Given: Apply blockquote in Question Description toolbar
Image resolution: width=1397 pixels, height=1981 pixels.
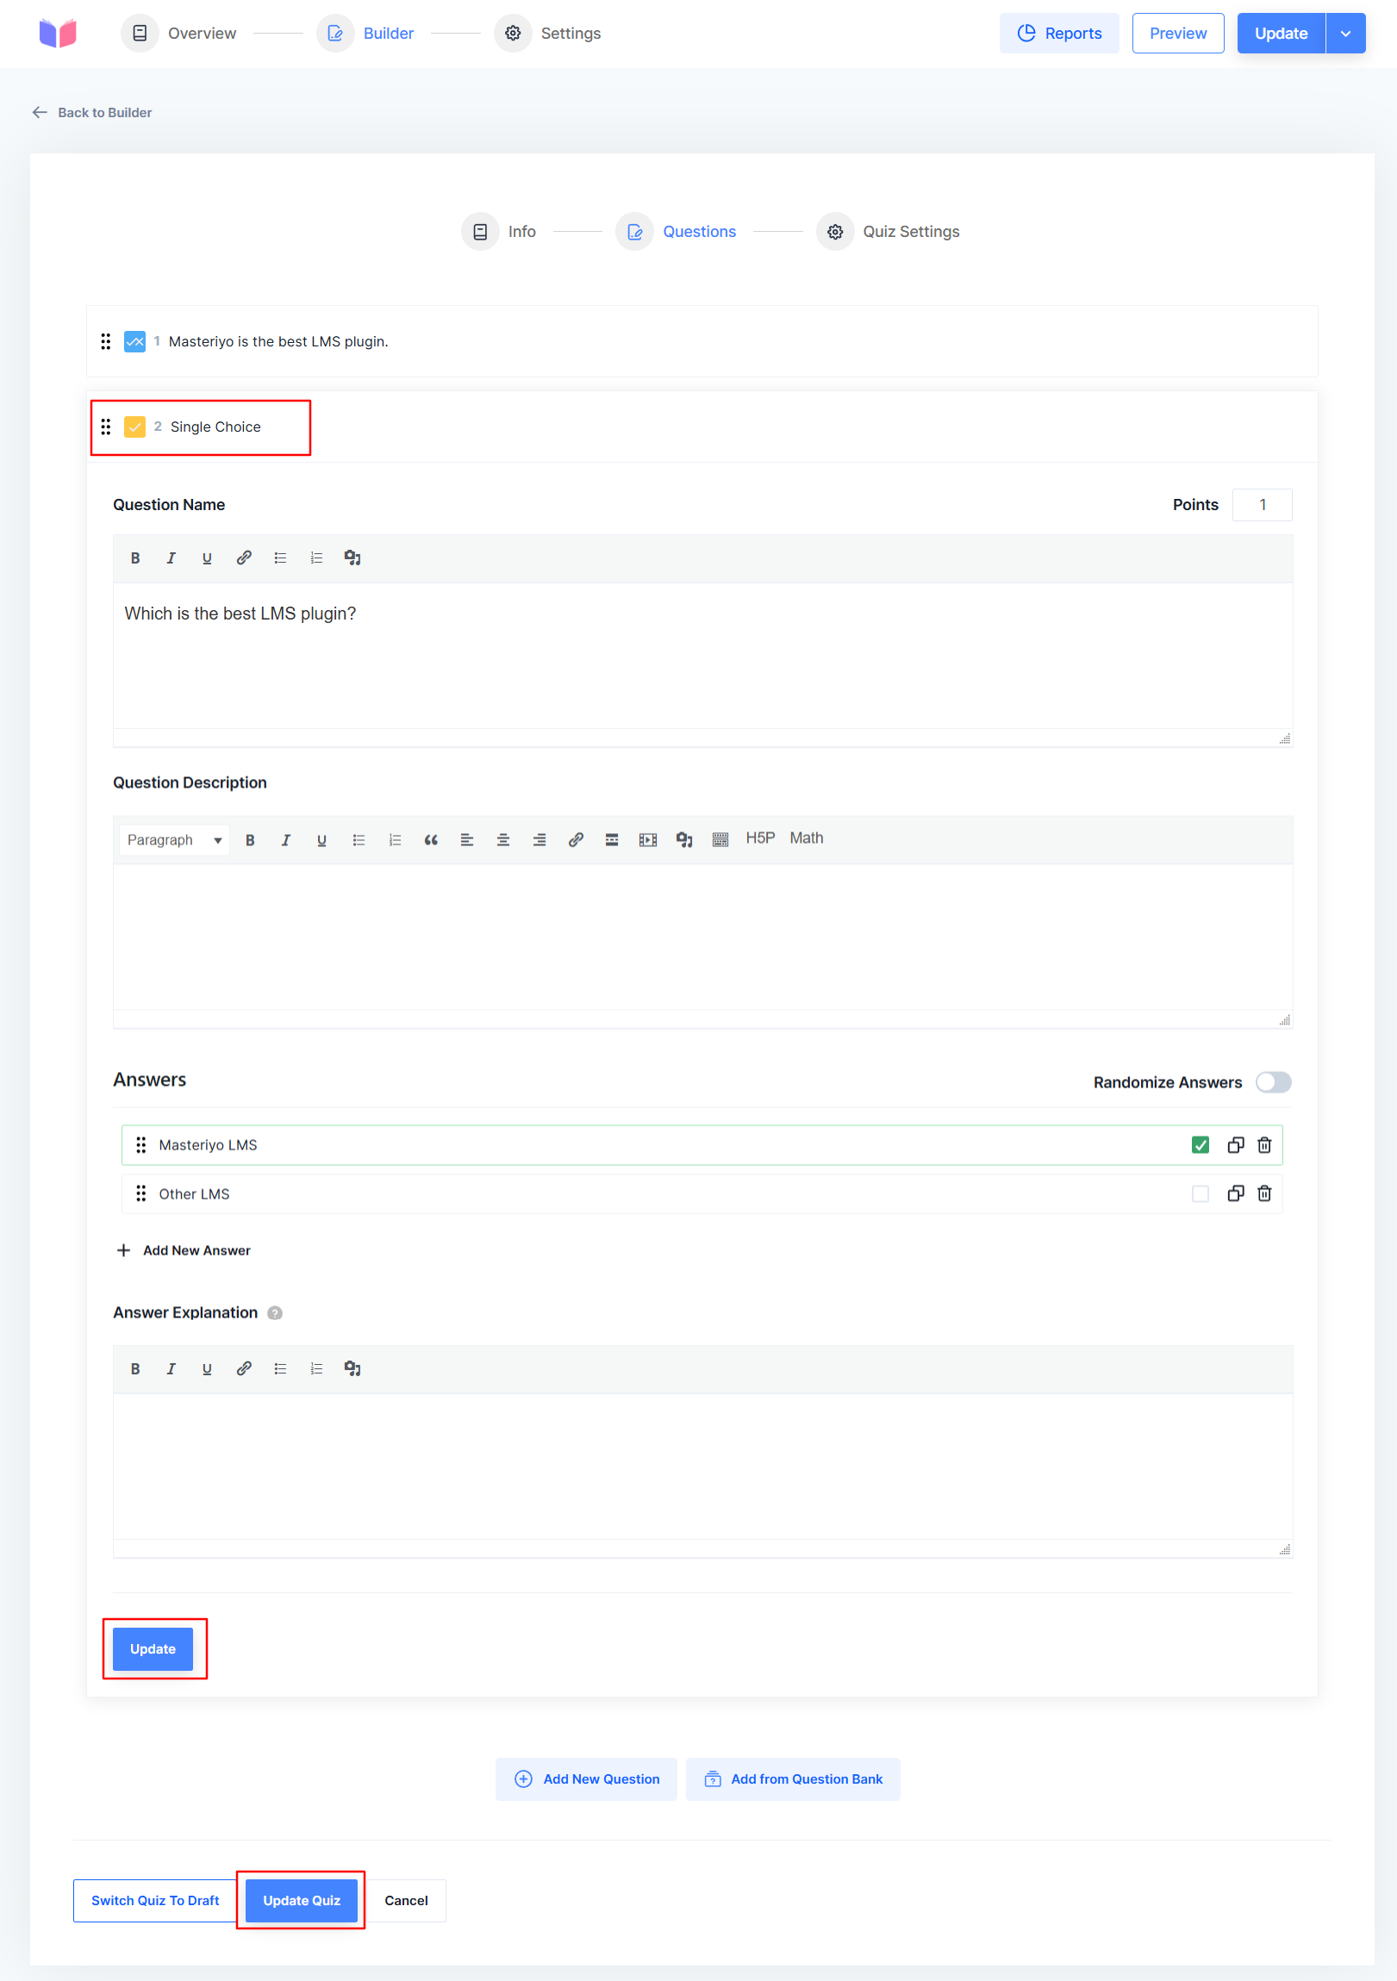Looking at the screenshot, I should (x=431, y=839).
